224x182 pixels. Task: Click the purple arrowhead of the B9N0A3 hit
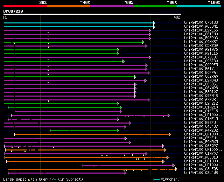point(146,81)
